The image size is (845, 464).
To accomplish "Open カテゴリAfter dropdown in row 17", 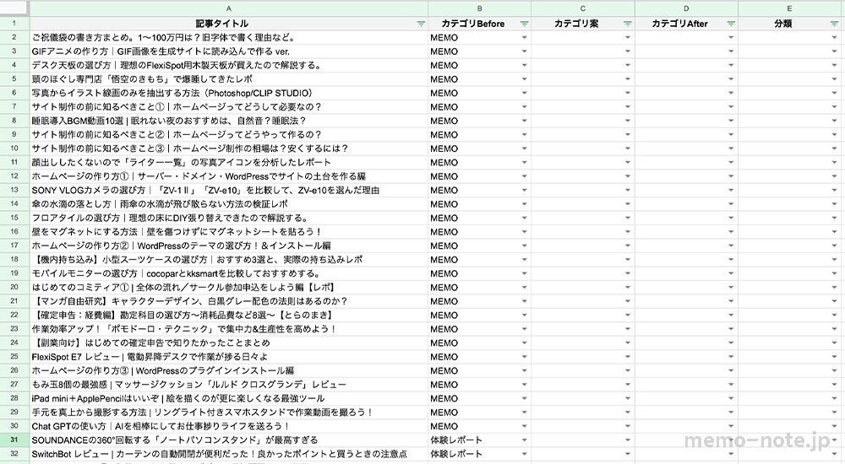I will tap(731, 246).
